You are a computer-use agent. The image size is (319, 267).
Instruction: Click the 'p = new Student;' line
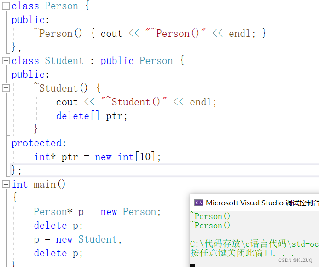tap(78, 239)
